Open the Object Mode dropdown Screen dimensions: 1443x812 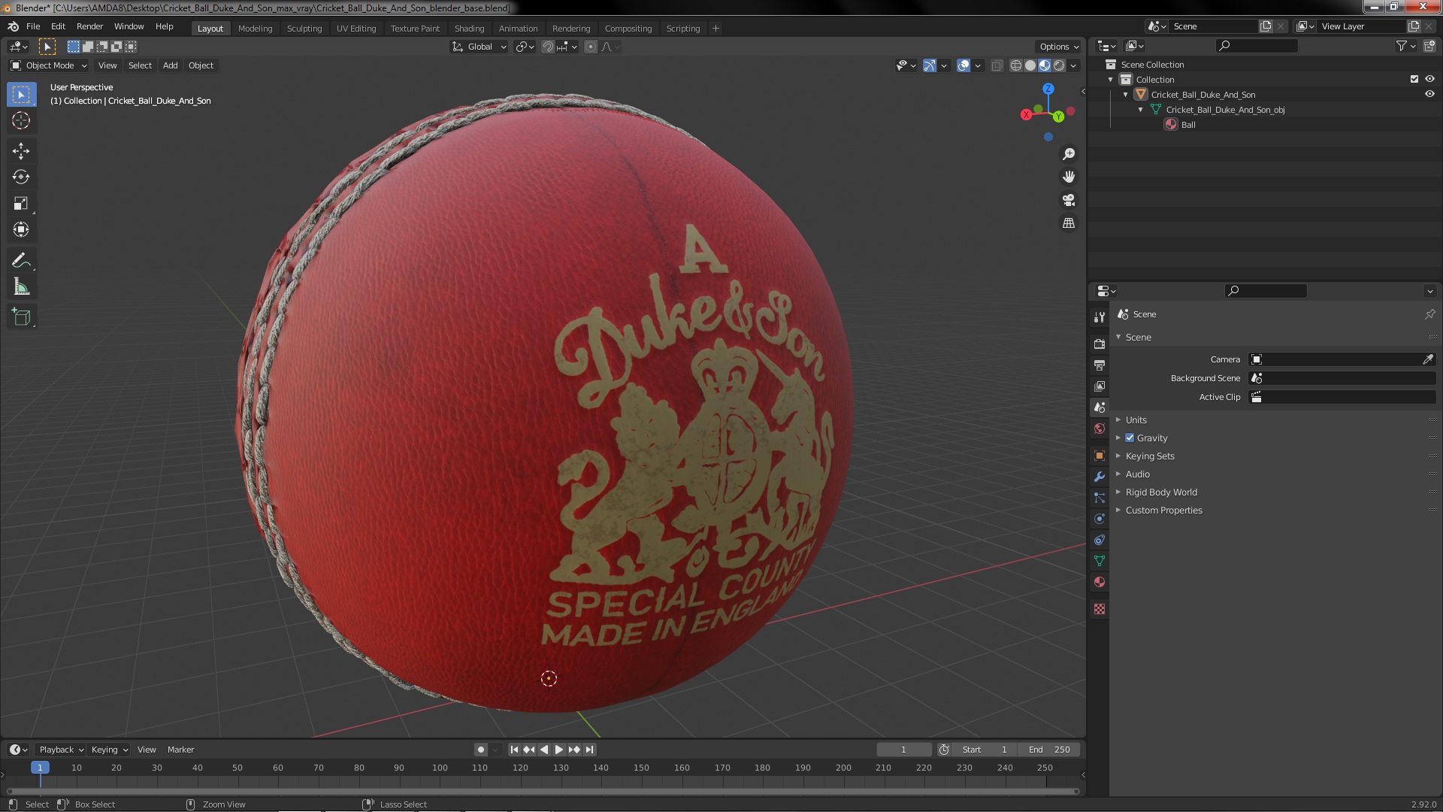pyautogui.click(x=49, y=65)
